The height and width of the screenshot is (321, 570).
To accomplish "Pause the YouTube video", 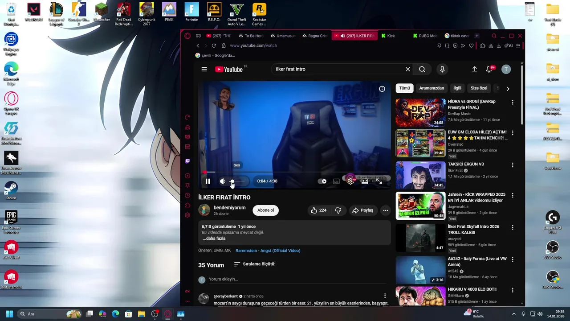I will pyautogui.click(x=208, y=181).
